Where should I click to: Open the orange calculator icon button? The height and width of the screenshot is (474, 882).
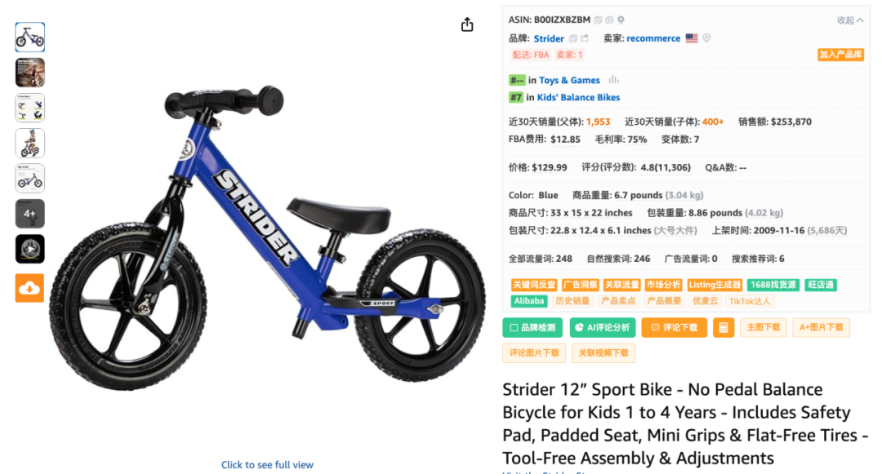click(x=724, y=327)
